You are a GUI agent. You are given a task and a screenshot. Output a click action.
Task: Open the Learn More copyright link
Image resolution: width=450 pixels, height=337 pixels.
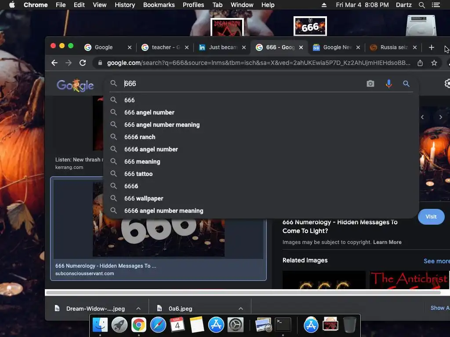tap(387, 242)
